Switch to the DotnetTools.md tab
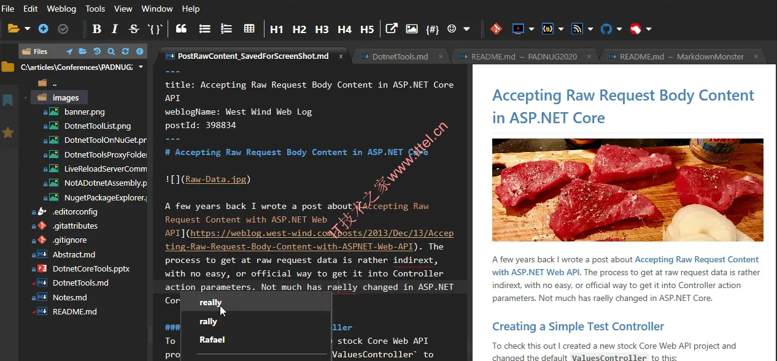Viewport: 777px width, 361px height. click(400, 56)
